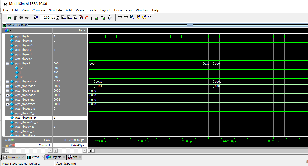
Task: Click the Restart simulation icon
Action: (x=36, y=18)
